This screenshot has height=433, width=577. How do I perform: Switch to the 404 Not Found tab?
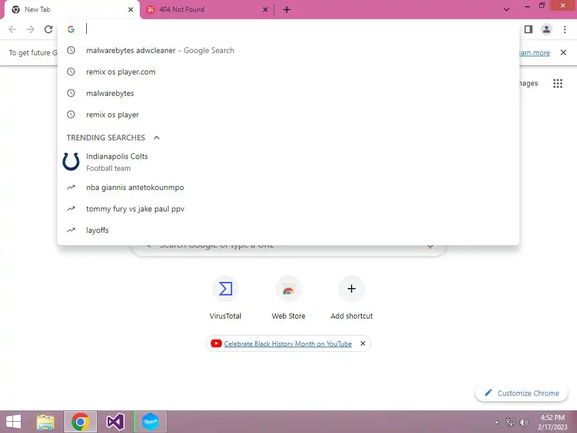(x=207, y=10)
